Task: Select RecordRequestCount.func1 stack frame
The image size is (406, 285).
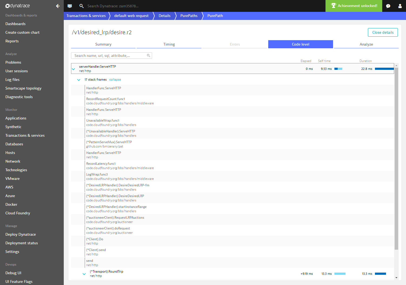Action: point(232,101)
